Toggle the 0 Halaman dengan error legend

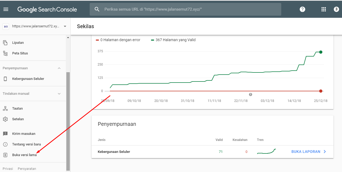118,40
